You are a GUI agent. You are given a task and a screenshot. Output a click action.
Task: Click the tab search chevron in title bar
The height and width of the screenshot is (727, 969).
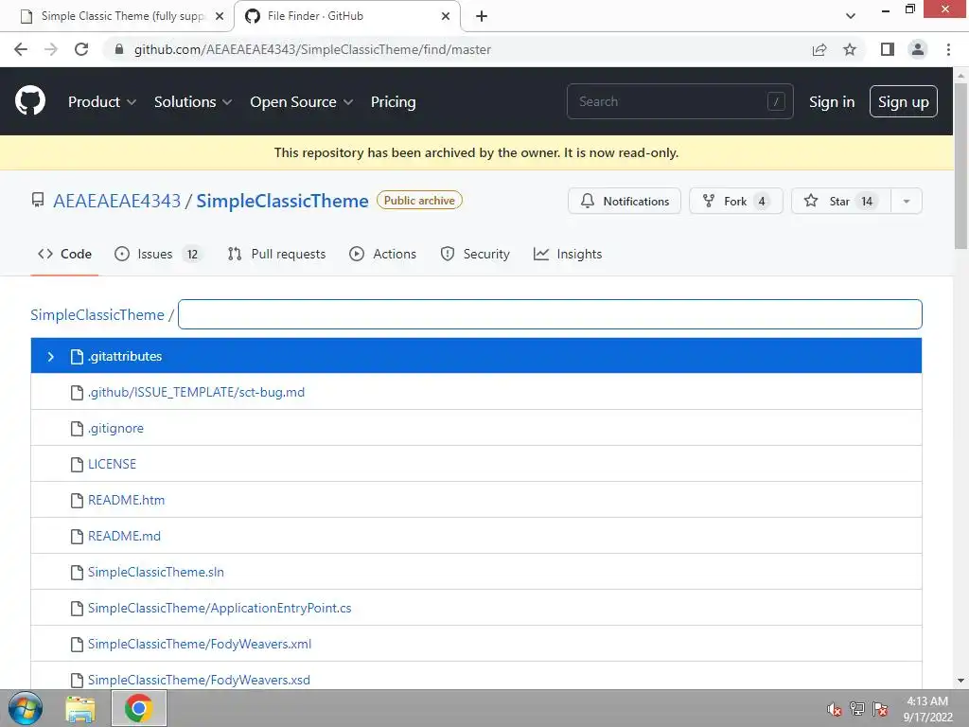851,16
